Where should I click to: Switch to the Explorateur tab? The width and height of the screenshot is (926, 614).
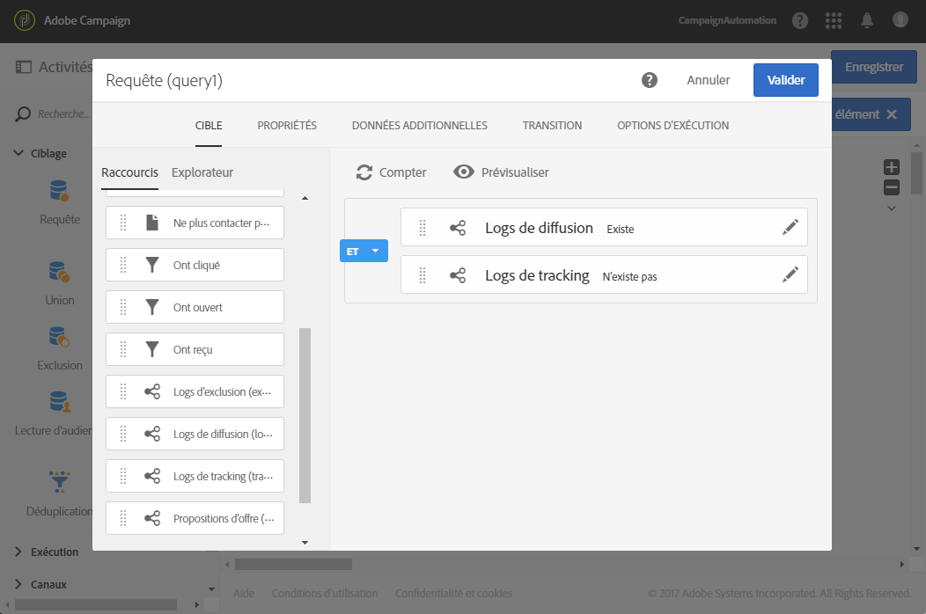202,172
